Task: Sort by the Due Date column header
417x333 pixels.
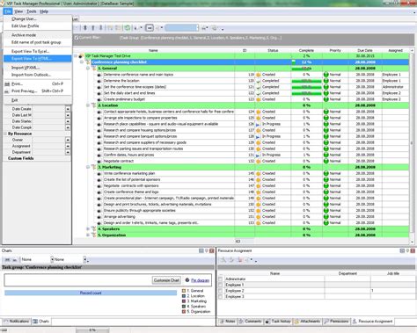Action: [x=365, y=50]
